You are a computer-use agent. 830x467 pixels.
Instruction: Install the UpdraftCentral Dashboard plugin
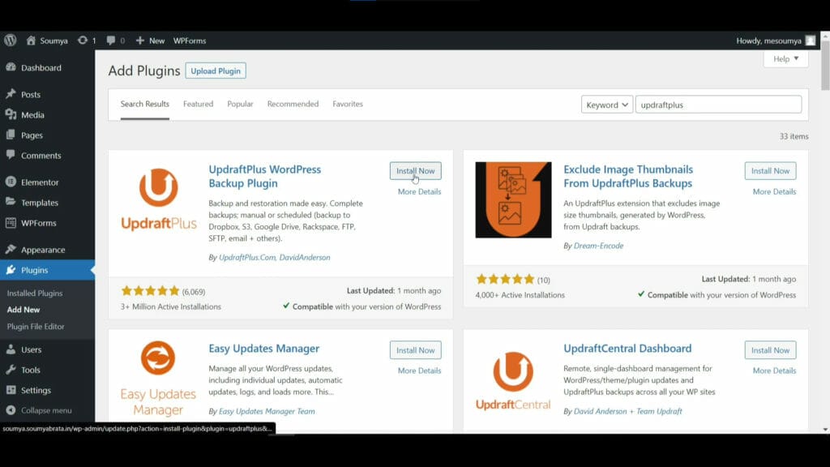coord(770,350)
